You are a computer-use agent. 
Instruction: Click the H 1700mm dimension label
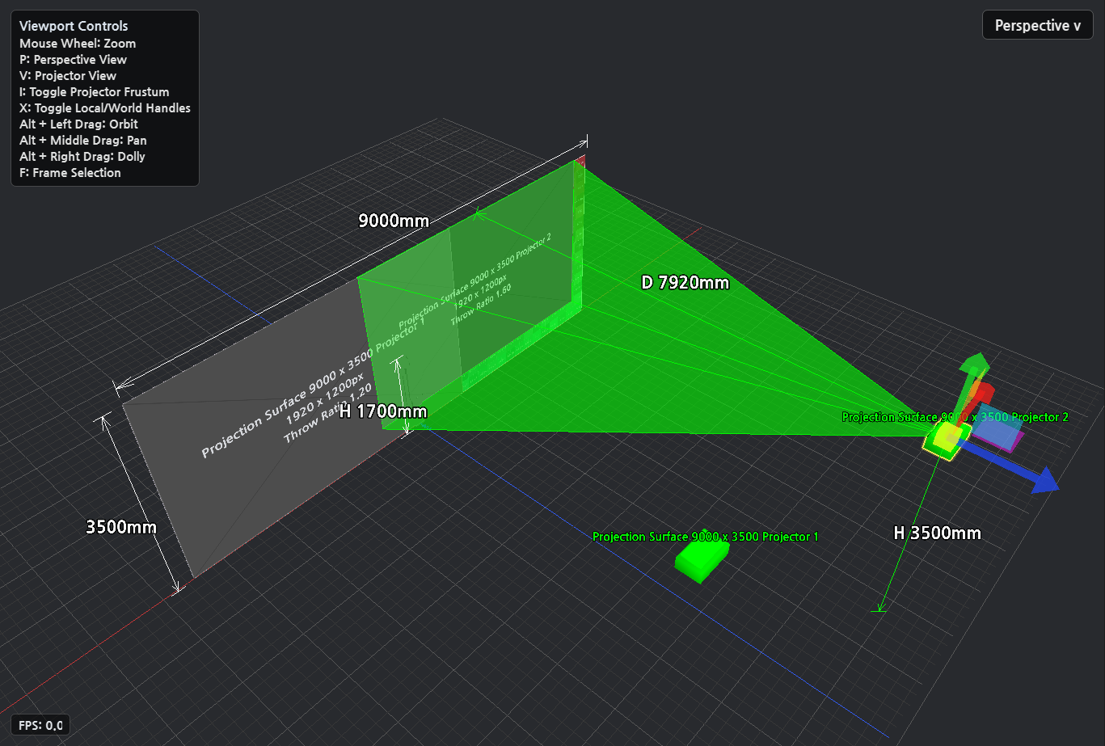point(382,411)
